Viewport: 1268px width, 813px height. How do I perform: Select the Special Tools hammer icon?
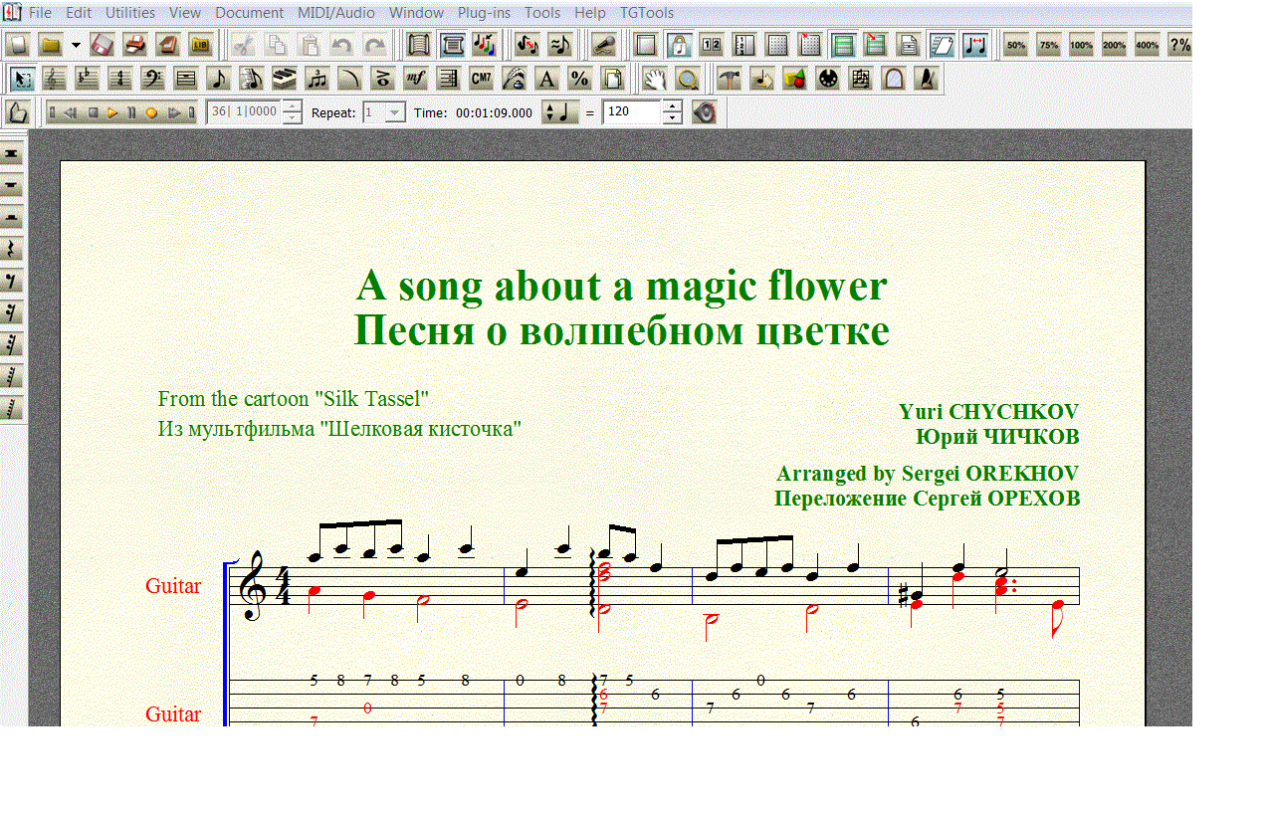730,79
